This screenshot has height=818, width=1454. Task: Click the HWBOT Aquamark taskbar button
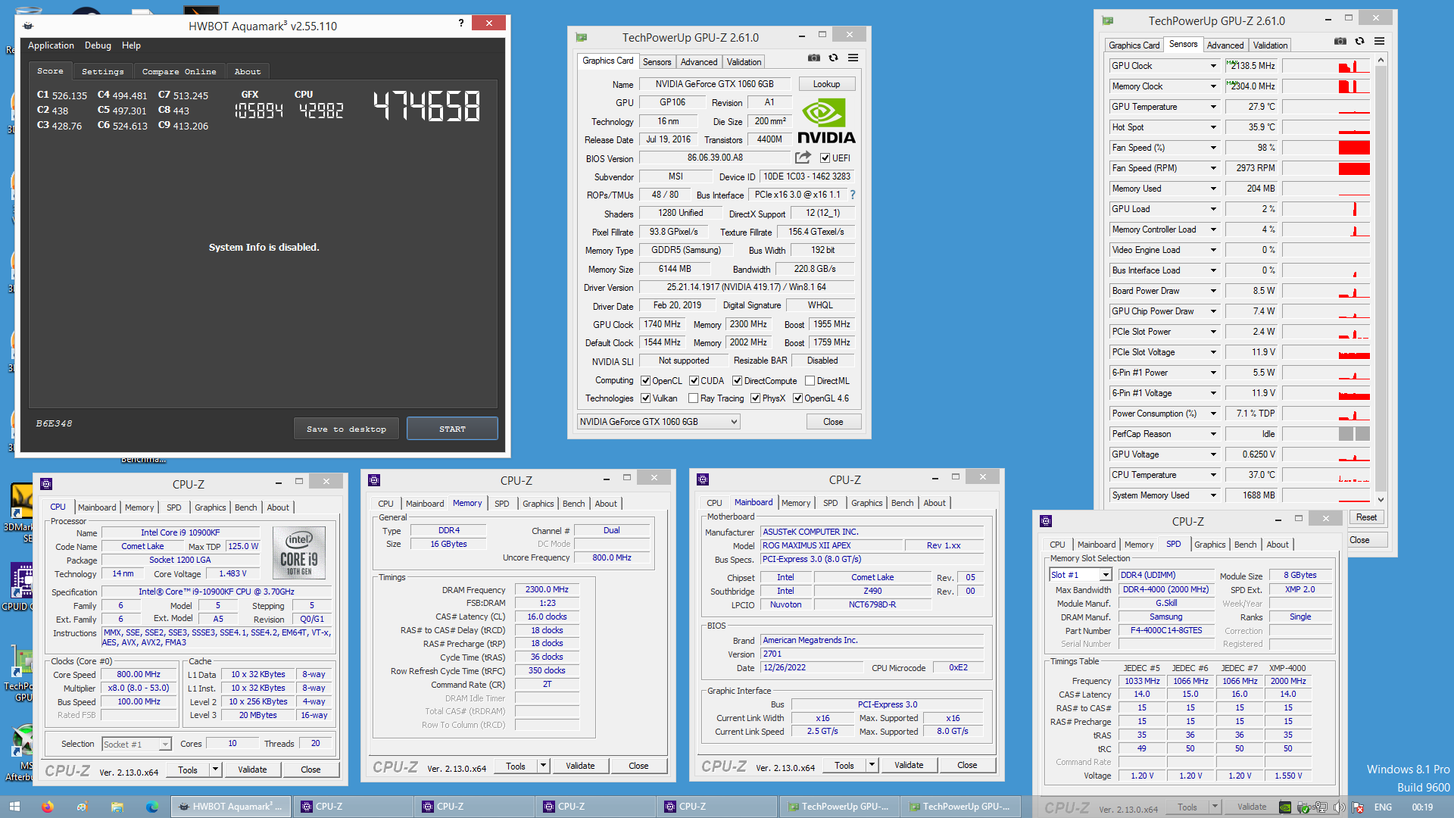(x=231, y=807)
